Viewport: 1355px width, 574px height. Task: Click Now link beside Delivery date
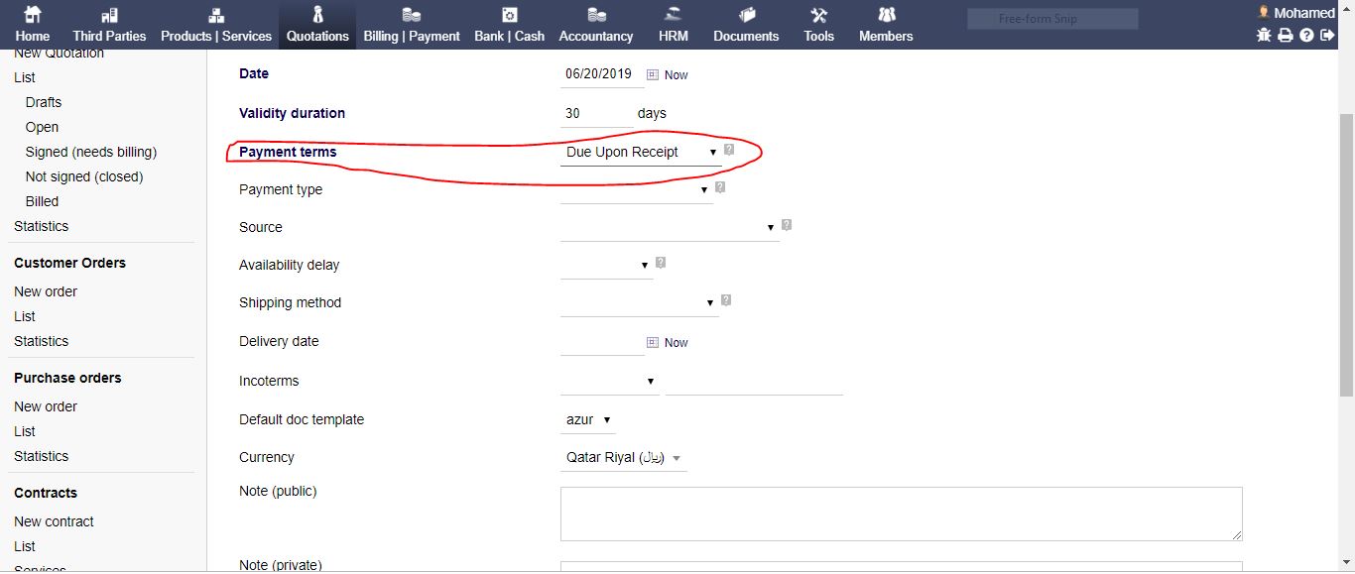point(677,343)
